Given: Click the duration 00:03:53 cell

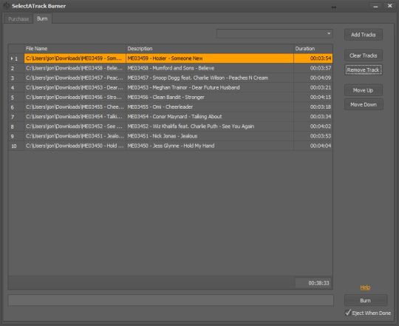Looking at the screenshot, I should pyautogui.click(x=313, y=136).
